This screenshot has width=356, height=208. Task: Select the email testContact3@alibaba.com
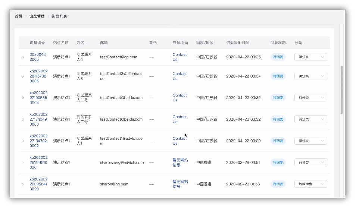(121, 76)
